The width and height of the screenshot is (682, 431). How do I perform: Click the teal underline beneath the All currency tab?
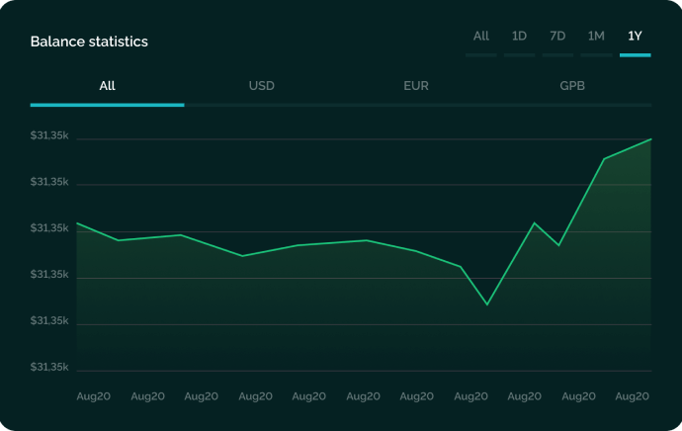[x=107, y=105]
